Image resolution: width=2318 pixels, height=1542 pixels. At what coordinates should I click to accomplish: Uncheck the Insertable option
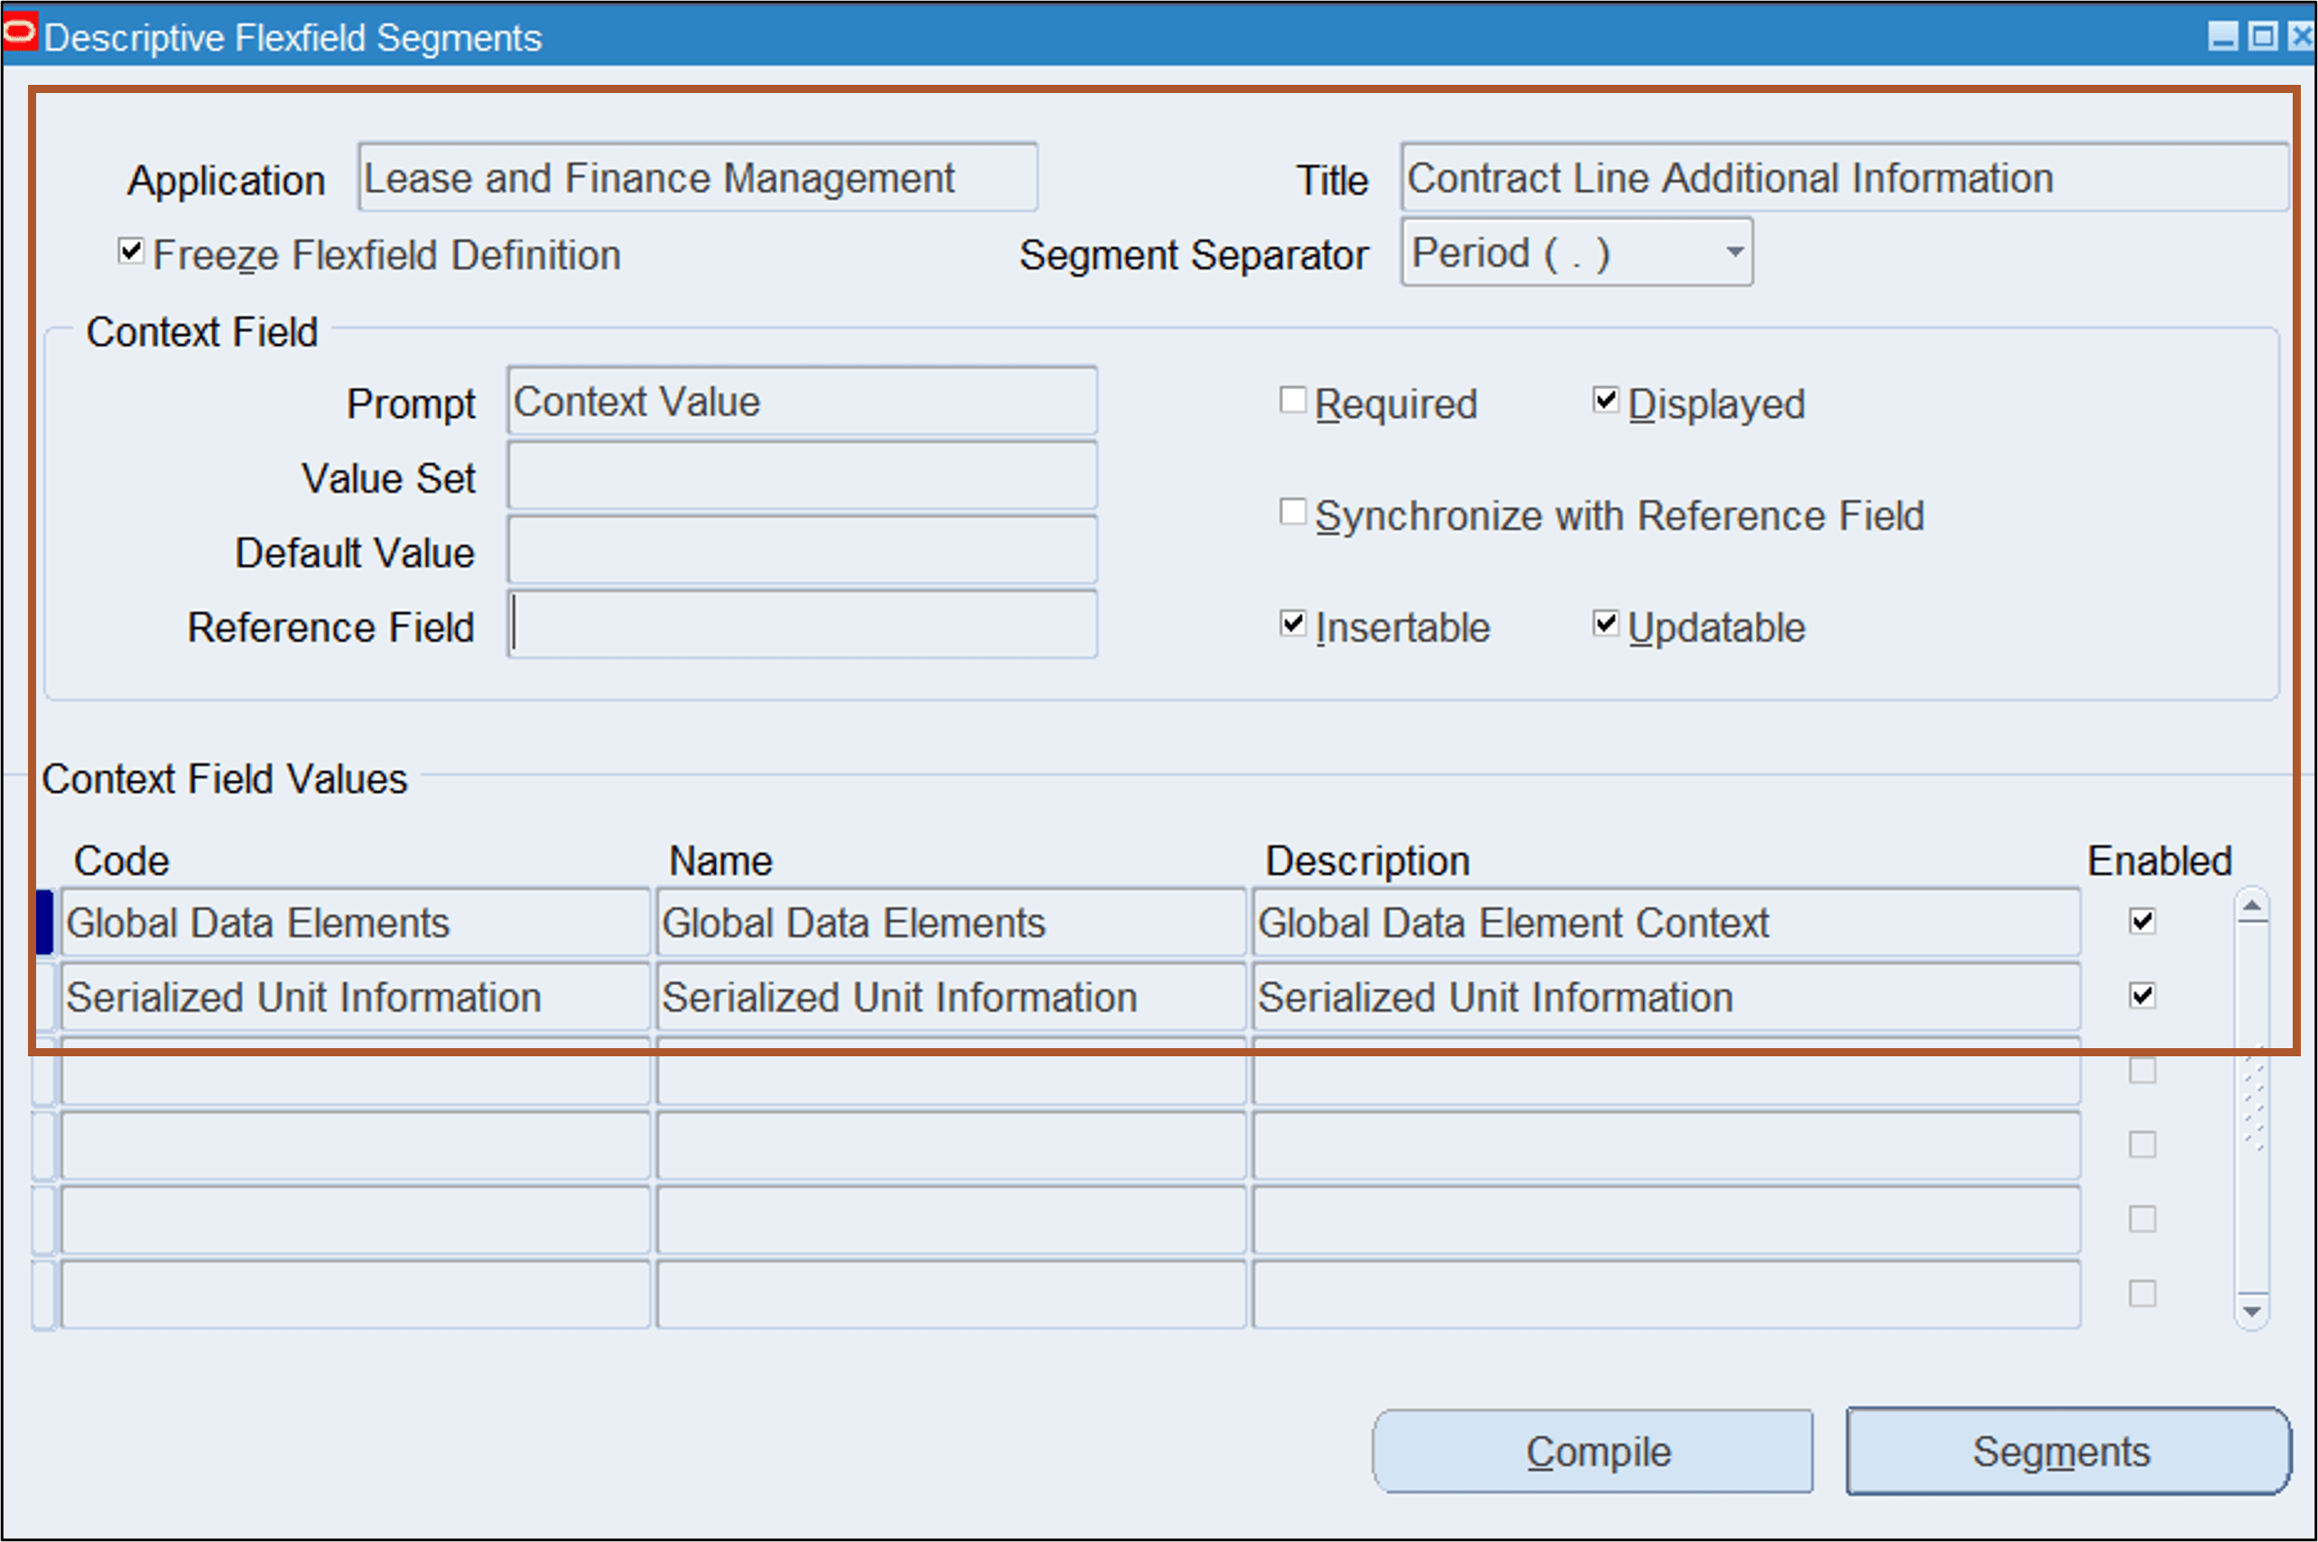[x=1293, y=624]
